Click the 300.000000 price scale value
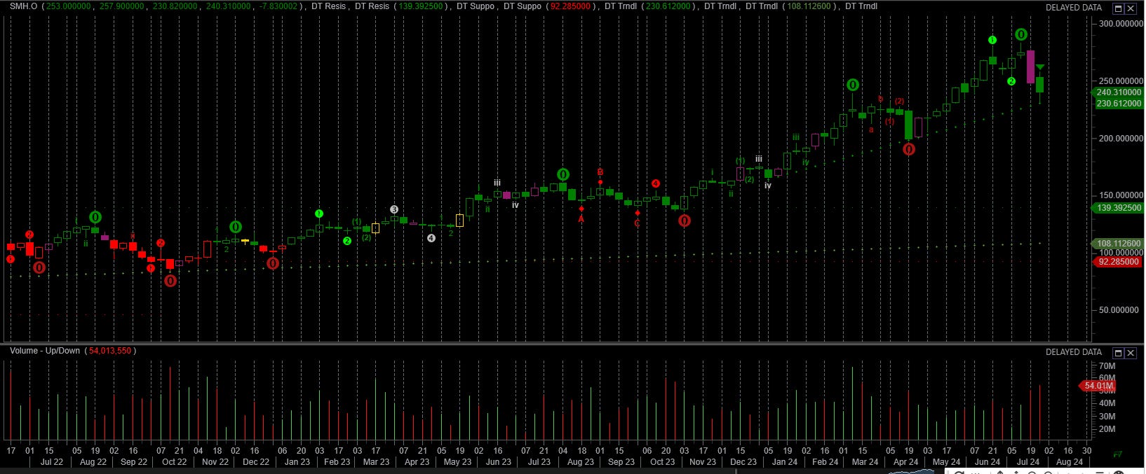This screenshot has width=1146, height=474. (1121, 24)
